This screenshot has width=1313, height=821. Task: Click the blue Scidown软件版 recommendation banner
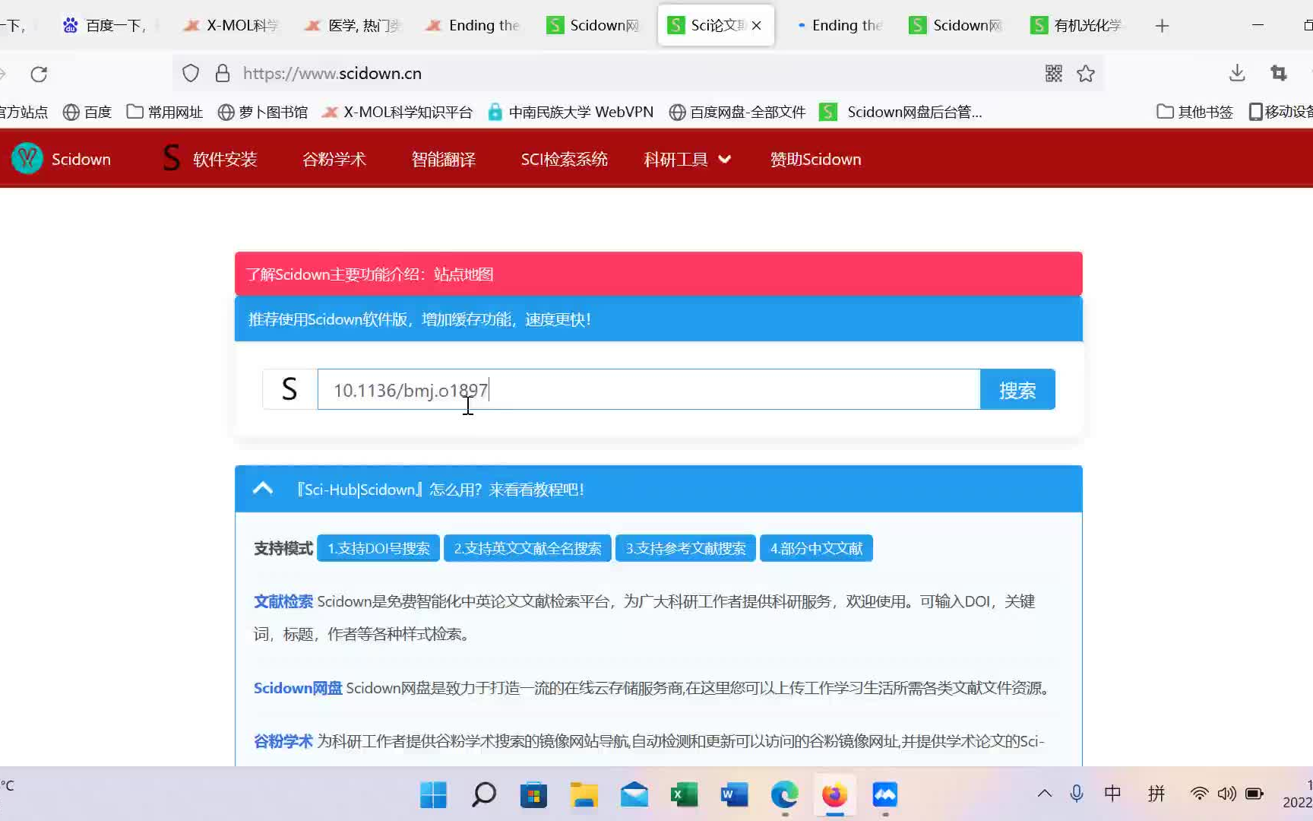tap(658, 319)
